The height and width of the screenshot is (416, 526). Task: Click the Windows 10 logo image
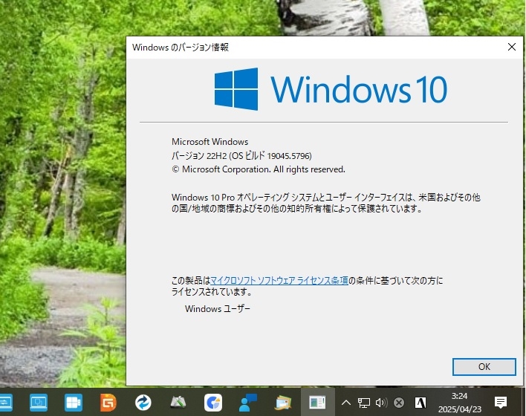click(331, 89)
